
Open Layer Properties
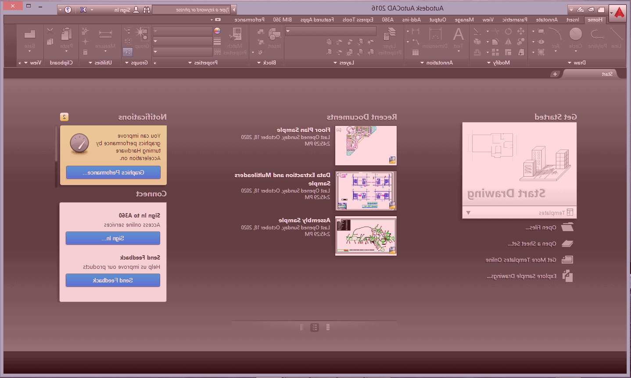pos(390,41)
